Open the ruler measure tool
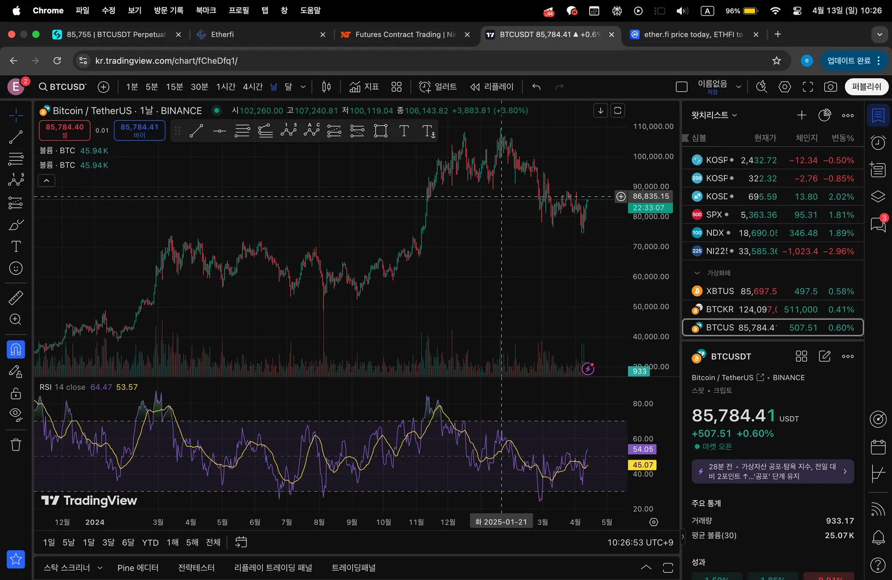The height and width of the screenshot is (580, 892). click(x=16, y=298)
